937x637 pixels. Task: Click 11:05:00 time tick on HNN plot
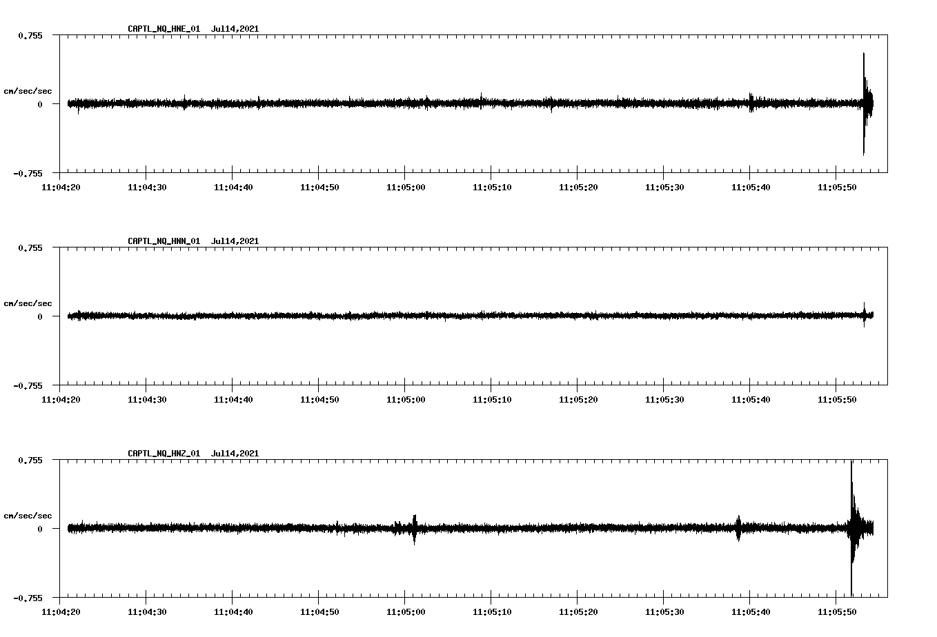pyautogui.click(x=405, y=399)
